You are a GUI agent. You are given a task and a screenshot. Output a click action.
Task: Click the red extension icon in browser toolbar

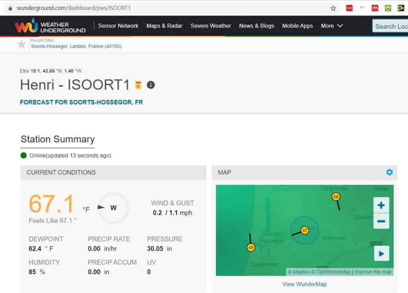click(349, 8)
